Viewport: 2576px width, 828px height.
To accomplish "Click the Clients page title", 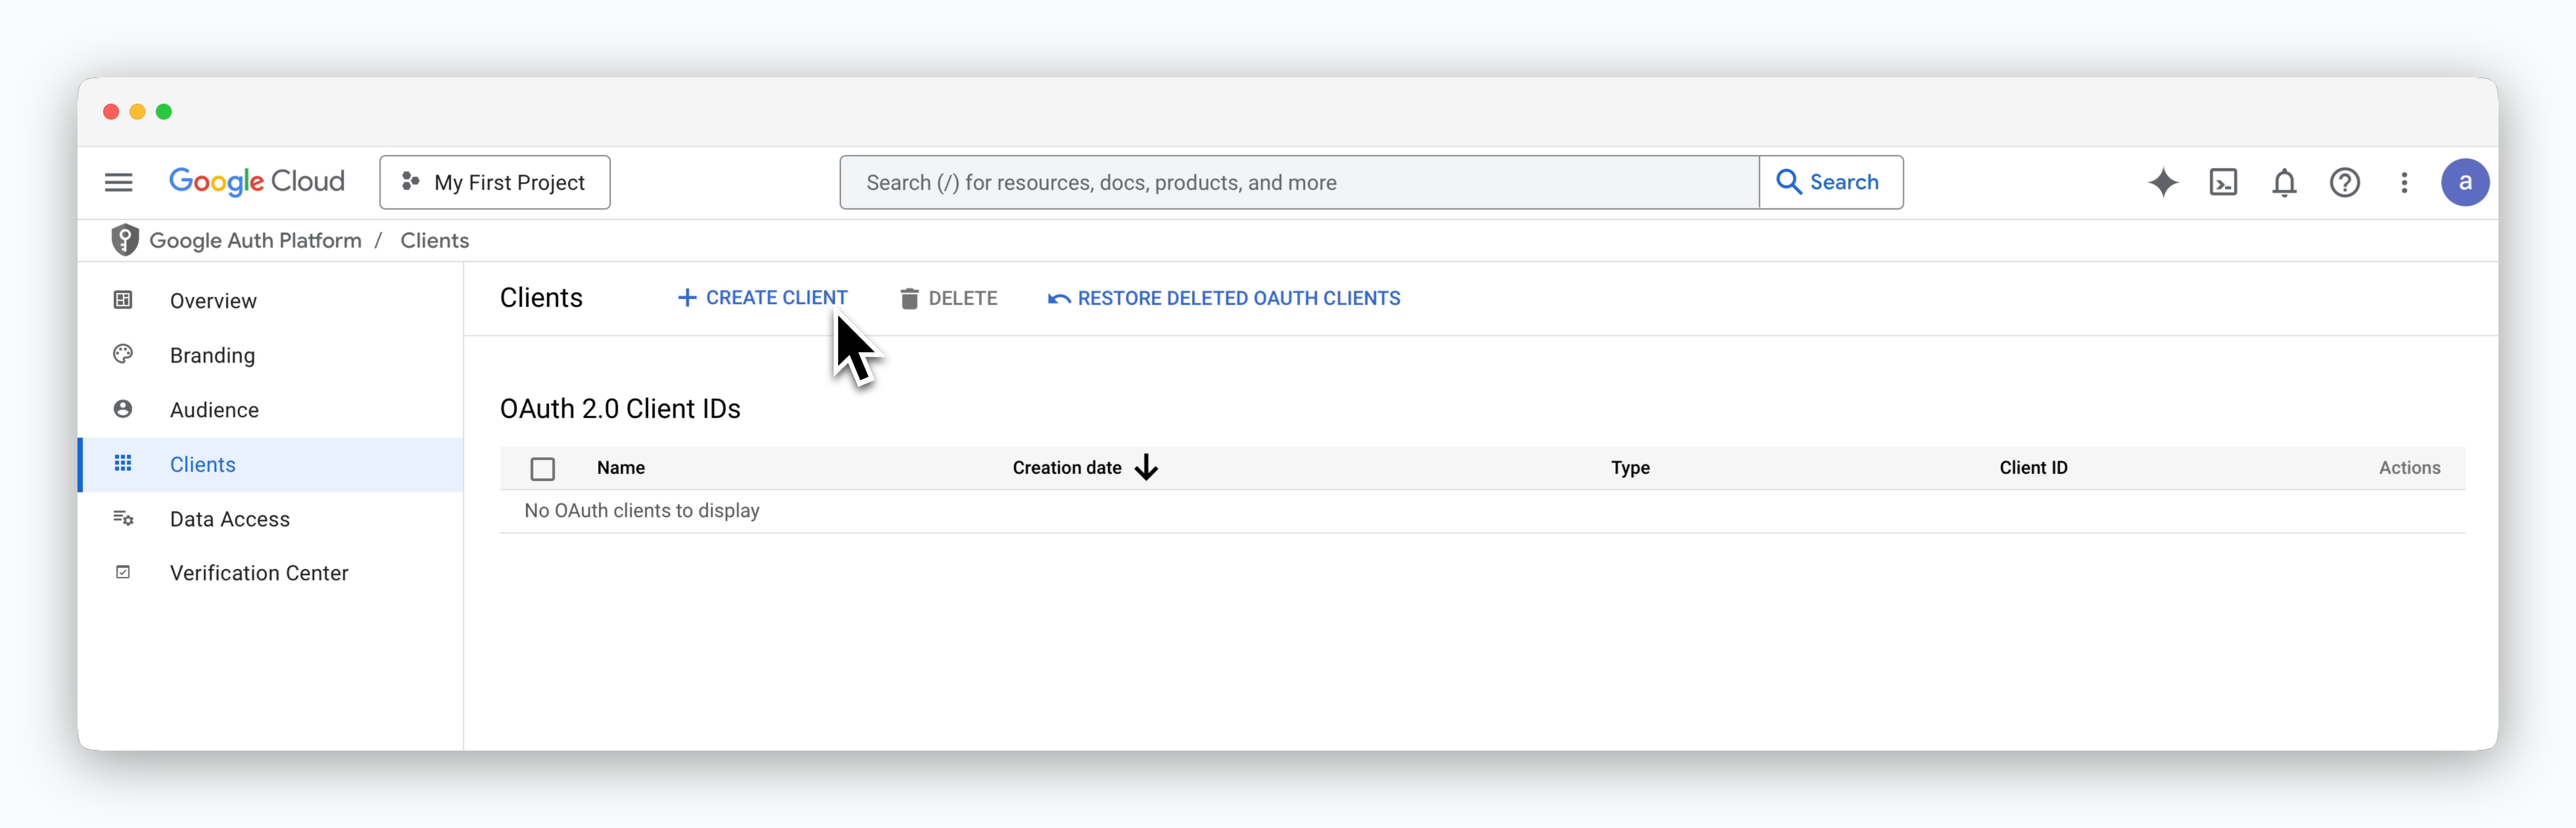I will coord(541,298).
